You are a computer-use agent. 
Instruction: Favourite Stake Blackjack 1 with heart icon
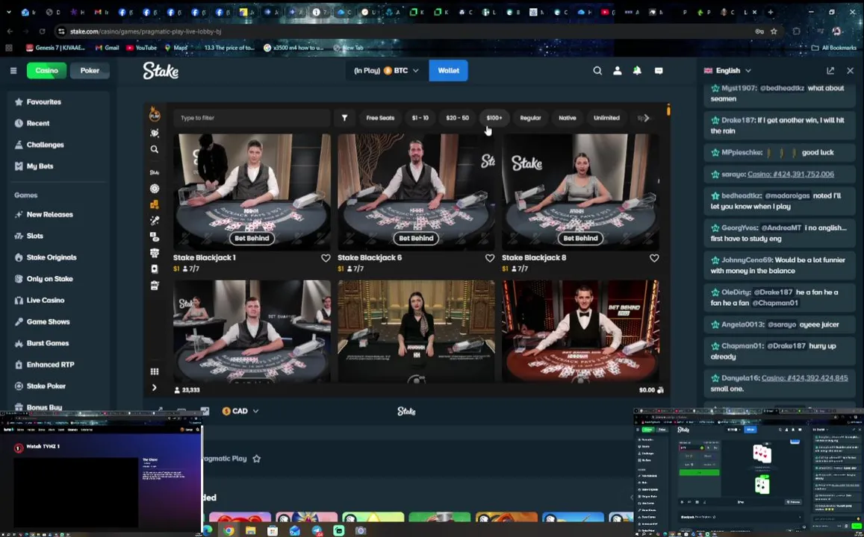click(326, 258)
